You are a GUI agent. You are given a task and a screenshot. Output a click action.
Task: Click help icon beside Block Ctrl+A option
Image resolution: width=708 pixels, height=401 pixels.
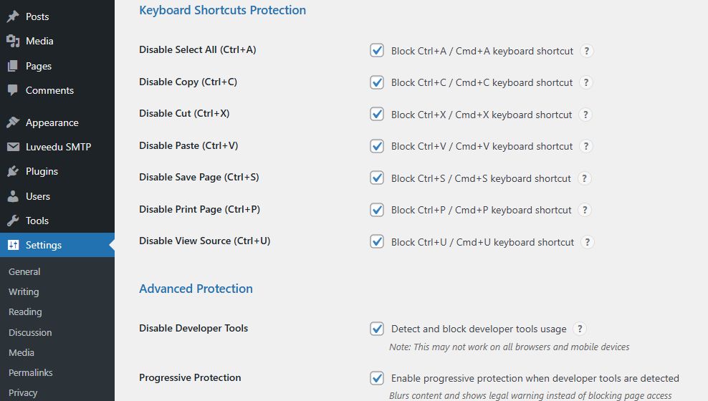(587, 51)
